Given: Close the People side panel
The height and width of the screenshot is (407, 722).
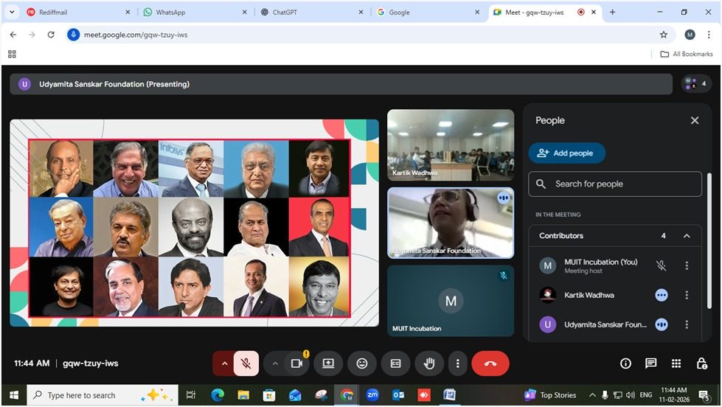Looking at the screenshot, I should tap(694, 120).
